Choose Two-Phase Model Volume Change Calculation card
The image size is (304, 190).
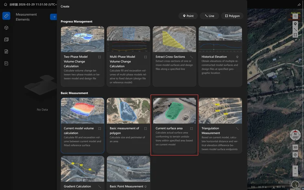pyautogui.click(x=82, y=56)
